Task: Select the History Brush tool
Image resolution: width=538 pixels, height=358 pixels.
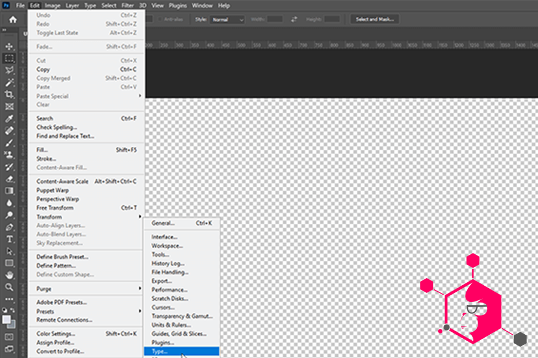Action: click(9, 167)
